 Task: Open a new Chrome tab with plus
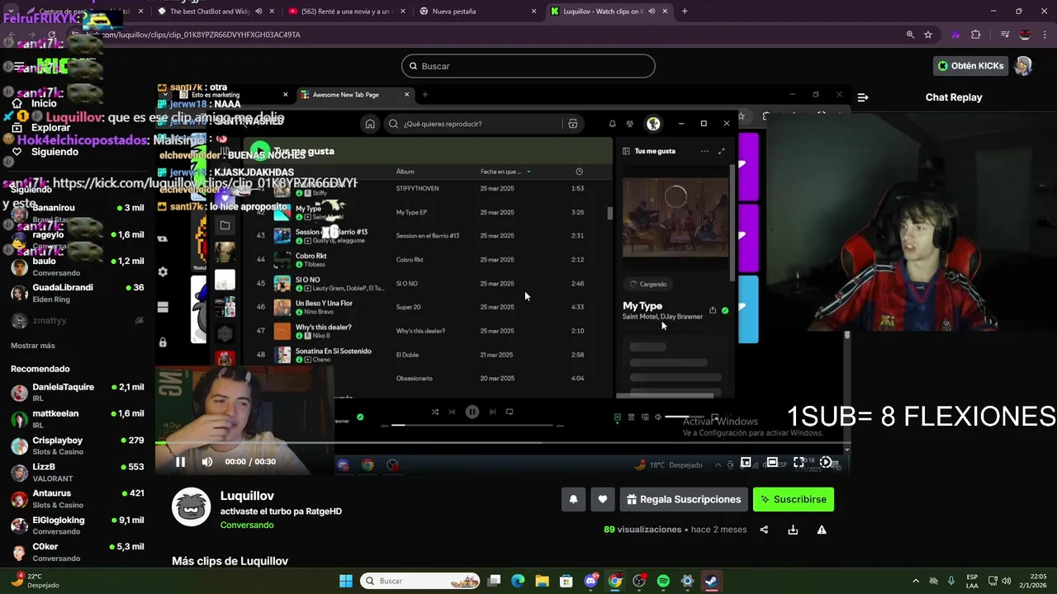(x=685, y=12)
